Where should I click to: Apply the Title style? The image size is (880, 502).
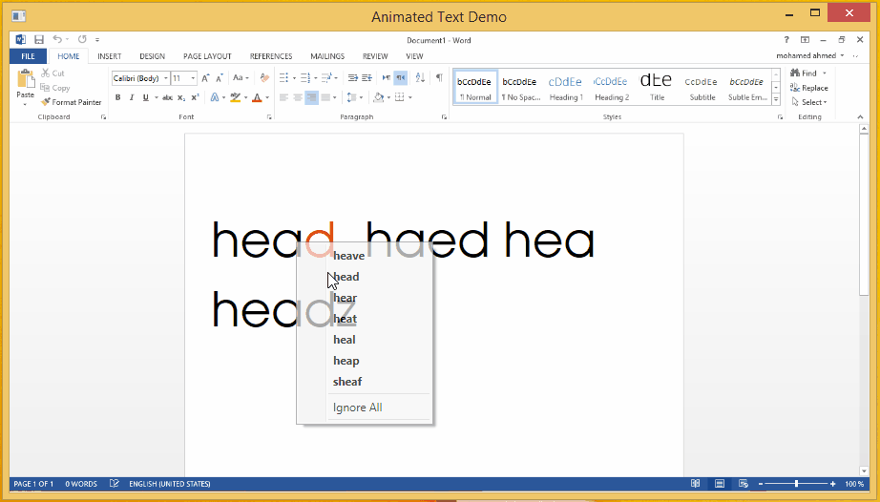pos(657,88)
